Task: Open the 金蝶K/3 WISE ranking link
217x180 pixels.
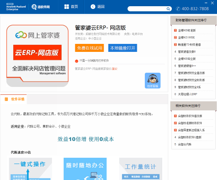Action: coord(186,38)
